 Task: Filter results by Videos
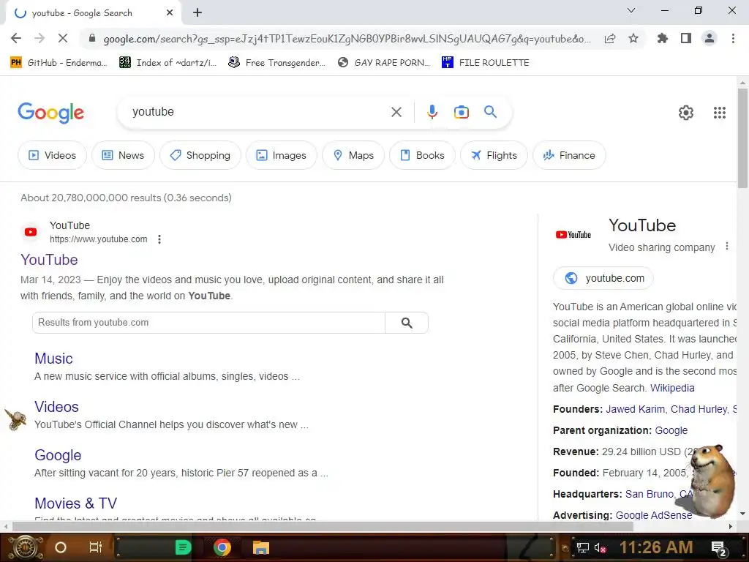tap(52, 155)
